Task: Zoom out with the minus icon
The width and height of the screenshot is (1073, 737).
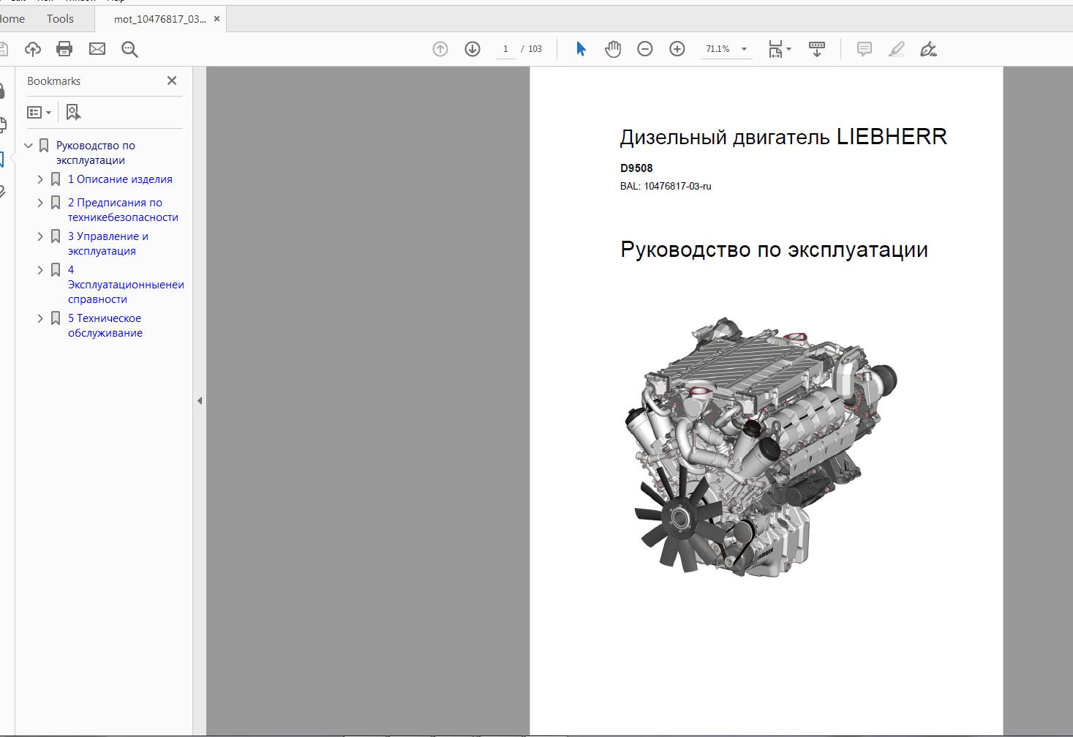Action: pyautogui.click(x=645, y=49)
